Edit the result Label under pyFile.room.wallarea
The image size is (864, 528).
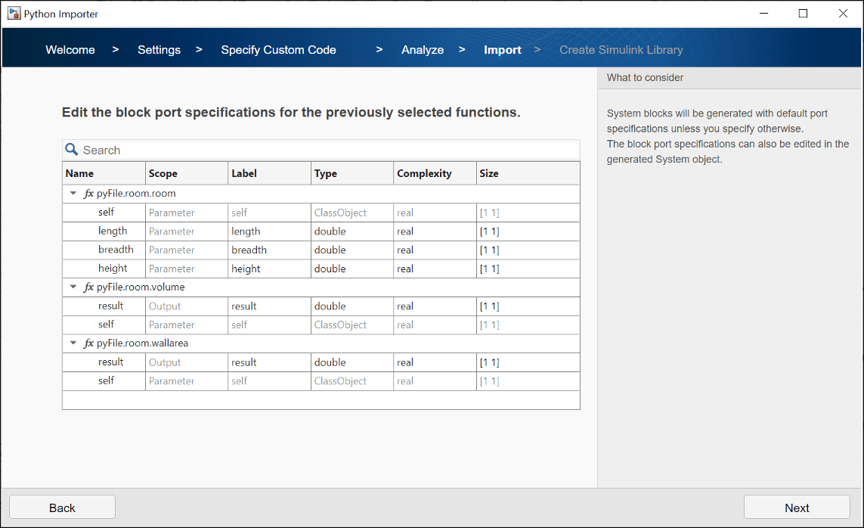(269, 362)
